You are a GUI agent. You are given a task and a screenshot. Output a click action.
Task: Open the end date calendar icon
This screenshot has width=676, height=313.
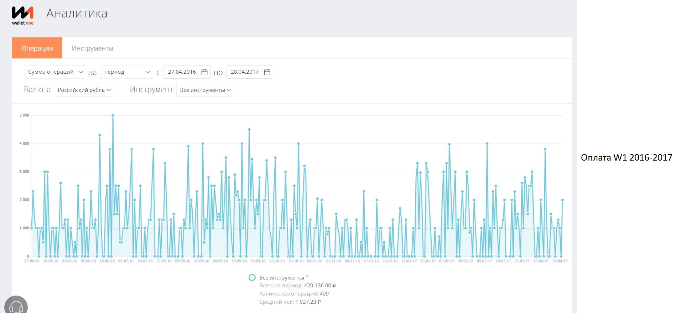[267, 72]
